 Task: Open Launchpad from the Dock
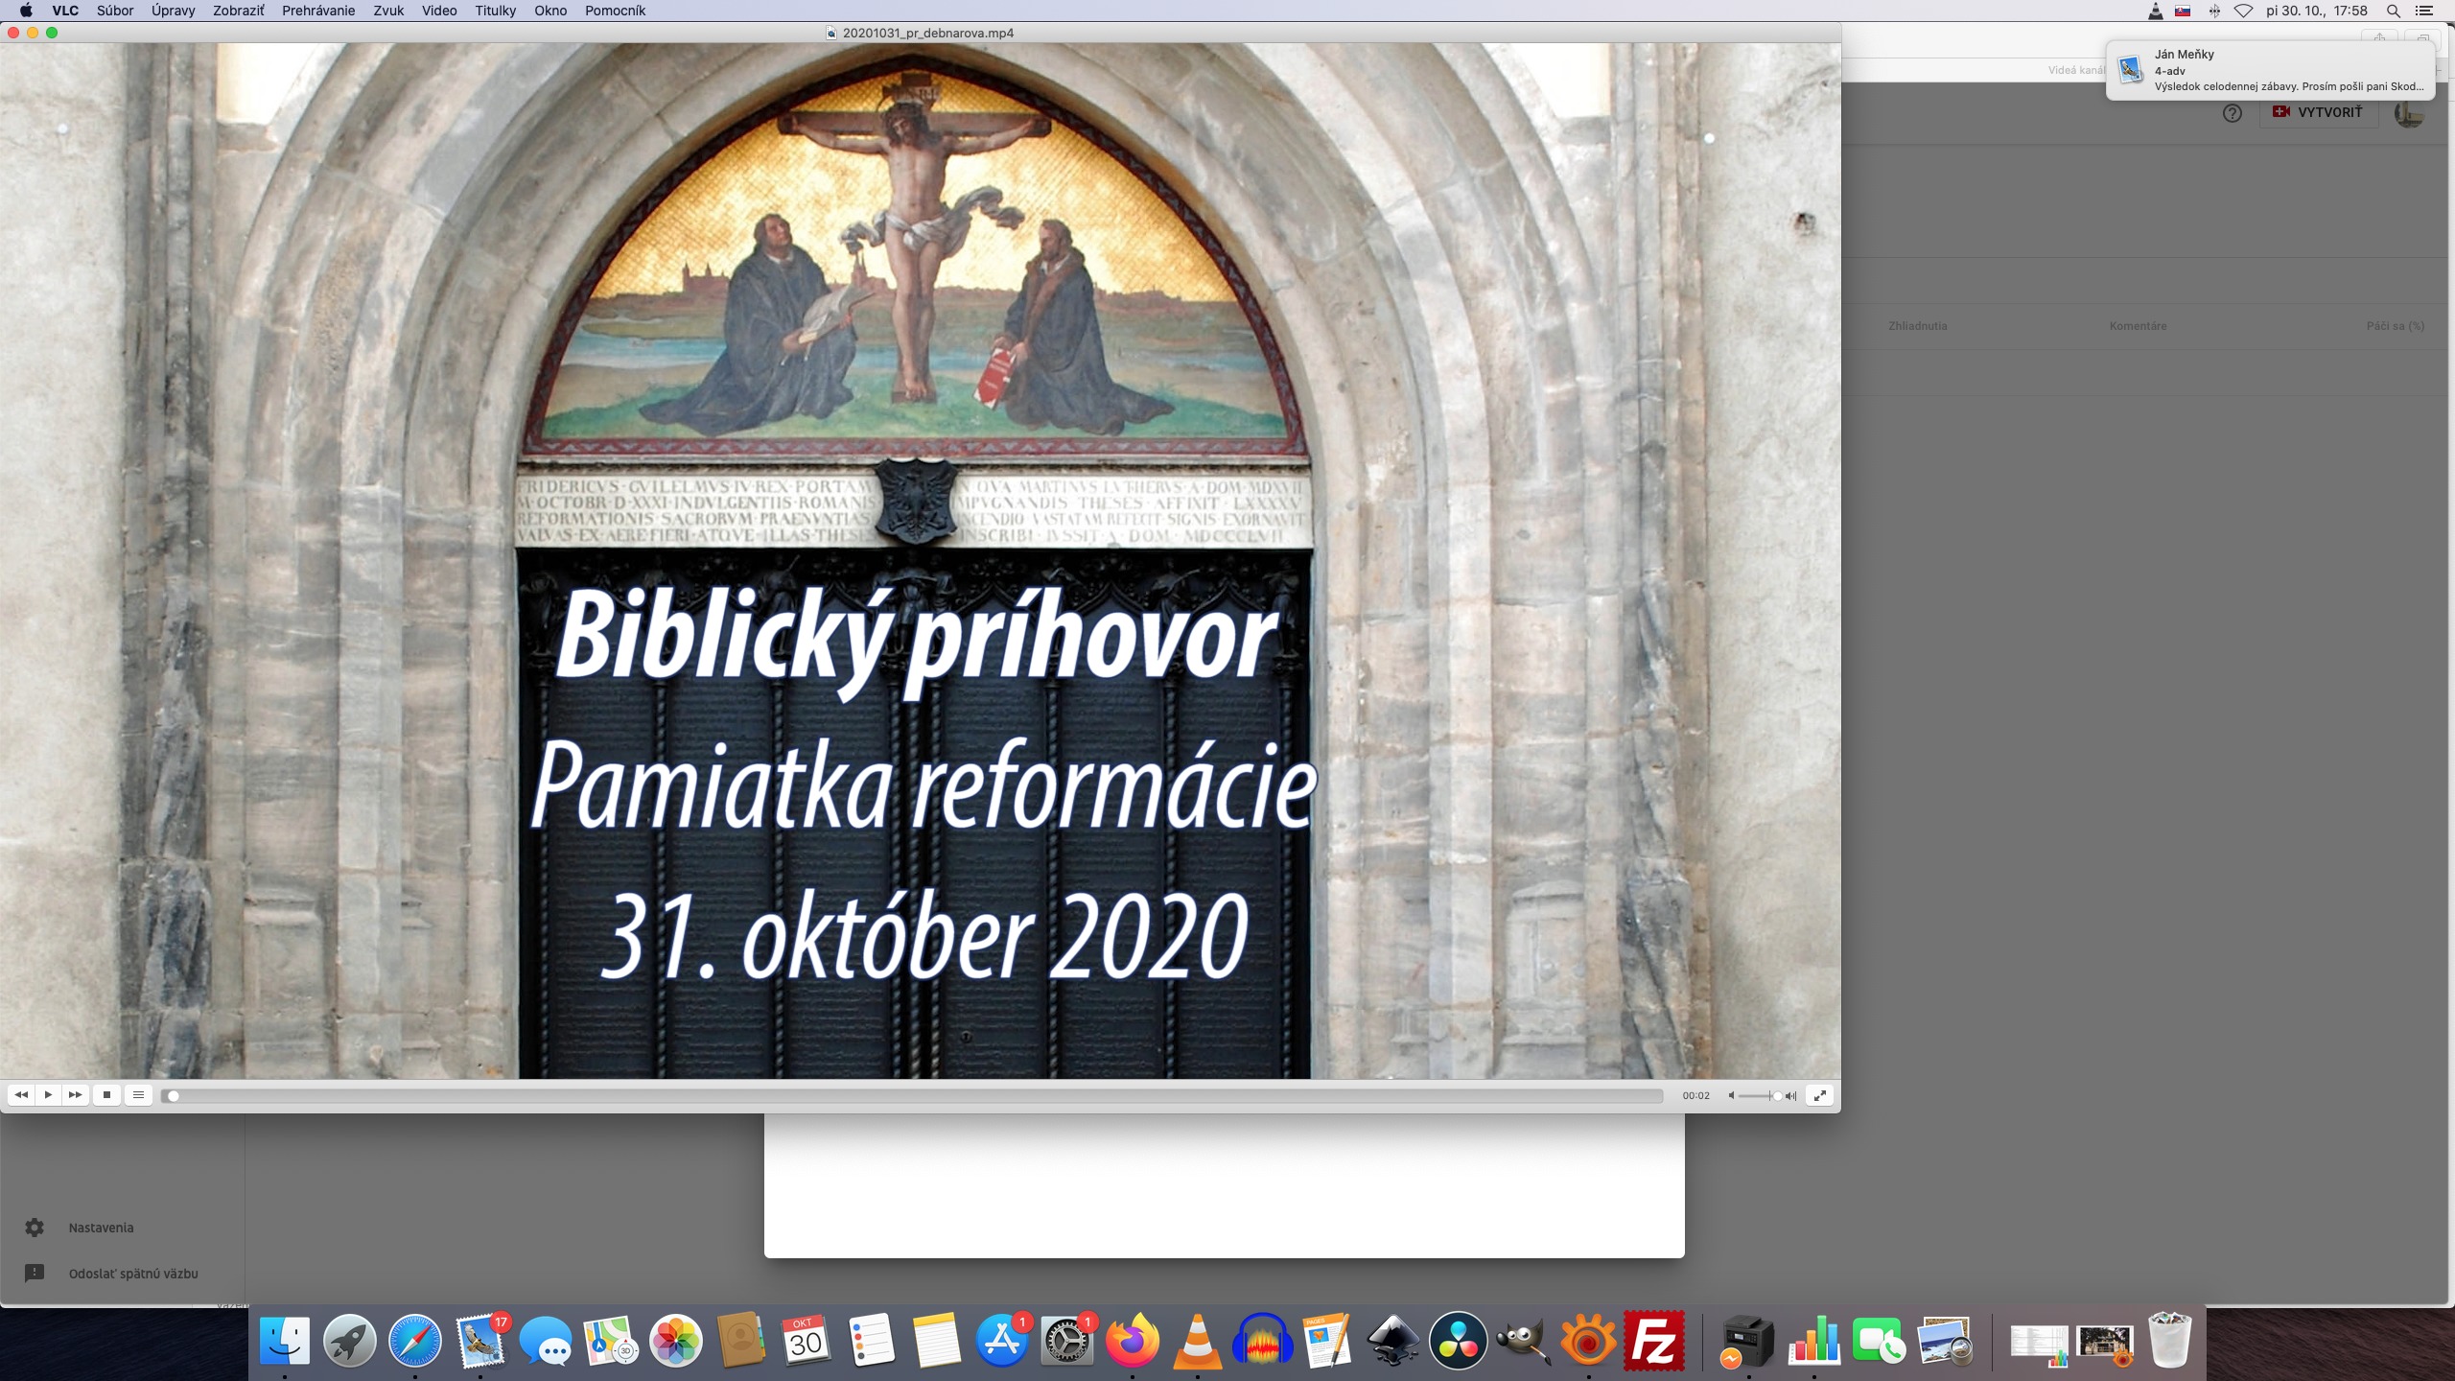[349, 1340]
